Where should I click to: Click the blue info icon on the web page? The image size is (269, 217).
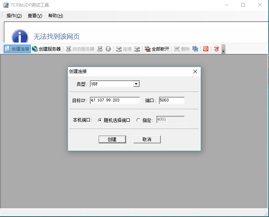point(20,36)
